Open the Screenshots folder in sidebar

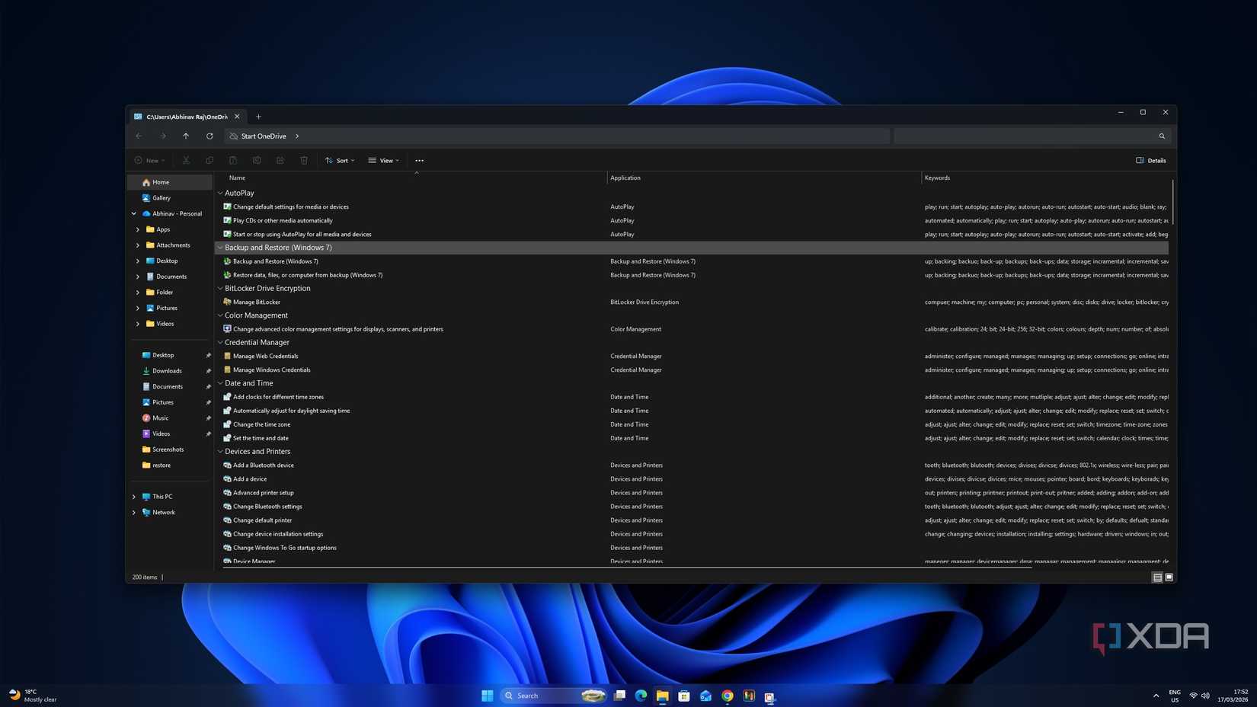tap(169, 449)
